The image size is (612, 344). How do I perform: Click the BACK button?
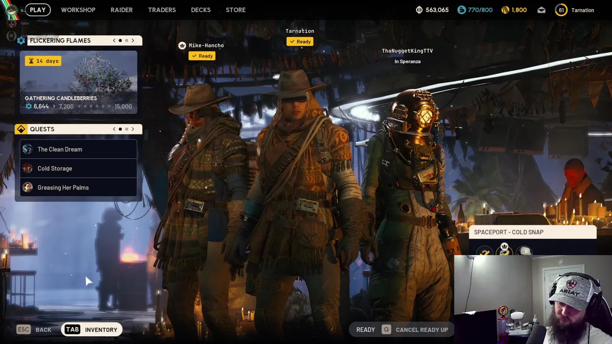[x=43, y=330]
